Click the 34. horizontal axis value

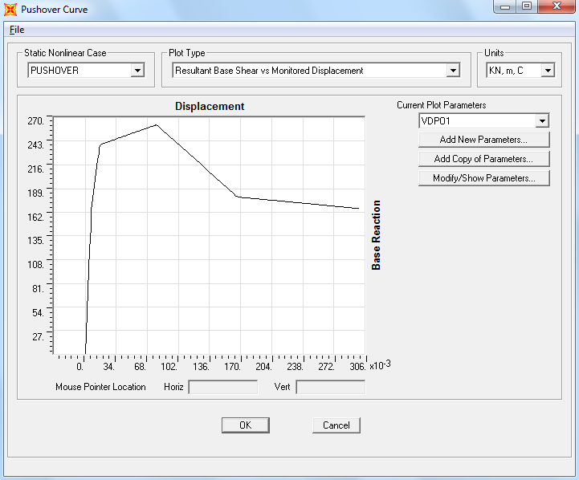click(x=108, y=367)
